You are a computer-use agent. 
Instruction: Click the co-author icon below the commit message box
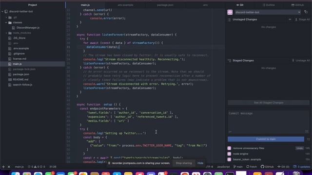(x=230, y=132)
